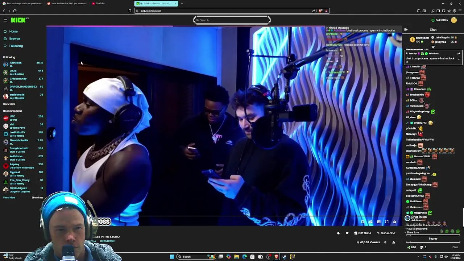464x261 pixels.
Task: Open the KICKs balance showing 810
Action: (x=412, y=247)
